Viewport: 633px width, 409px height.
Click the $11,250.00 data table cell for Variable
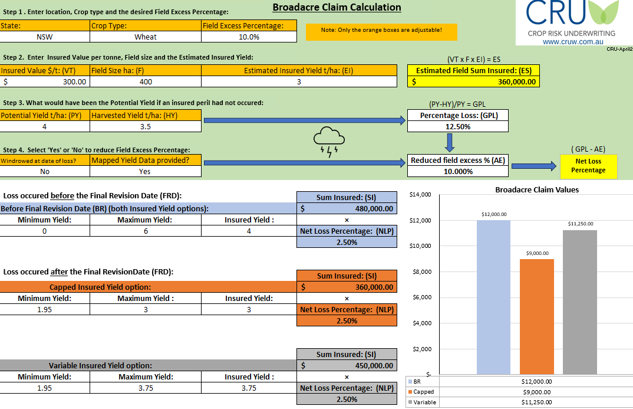click(536, 402)
